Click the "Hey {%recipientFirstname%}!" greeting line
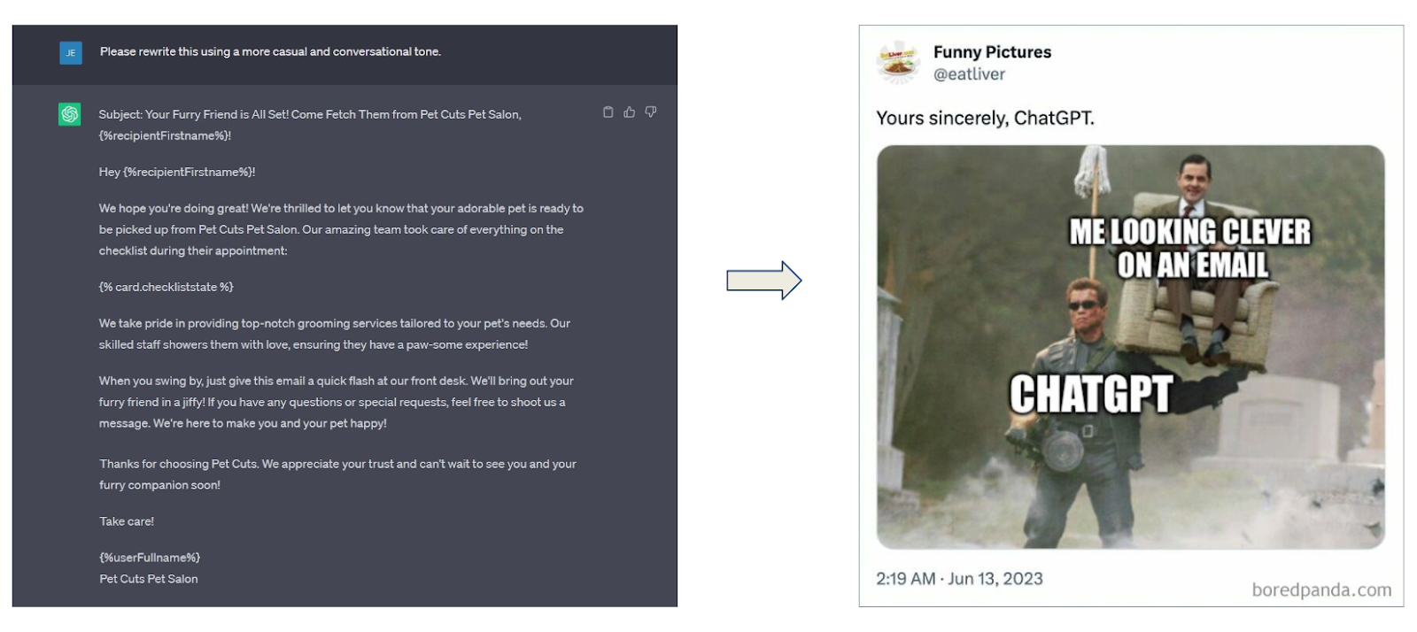This screenshot has width=1417, height=632. click(177, 173)
